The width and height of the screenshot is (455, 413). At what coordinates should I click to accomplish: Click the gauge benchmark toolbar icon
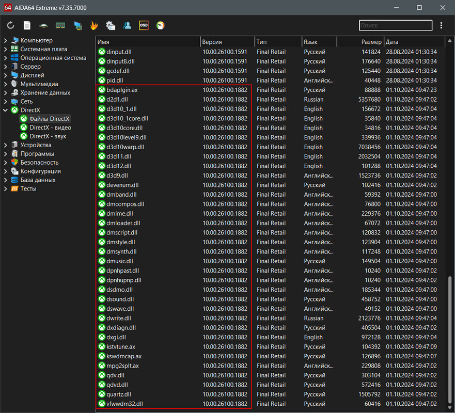point(160,25)
